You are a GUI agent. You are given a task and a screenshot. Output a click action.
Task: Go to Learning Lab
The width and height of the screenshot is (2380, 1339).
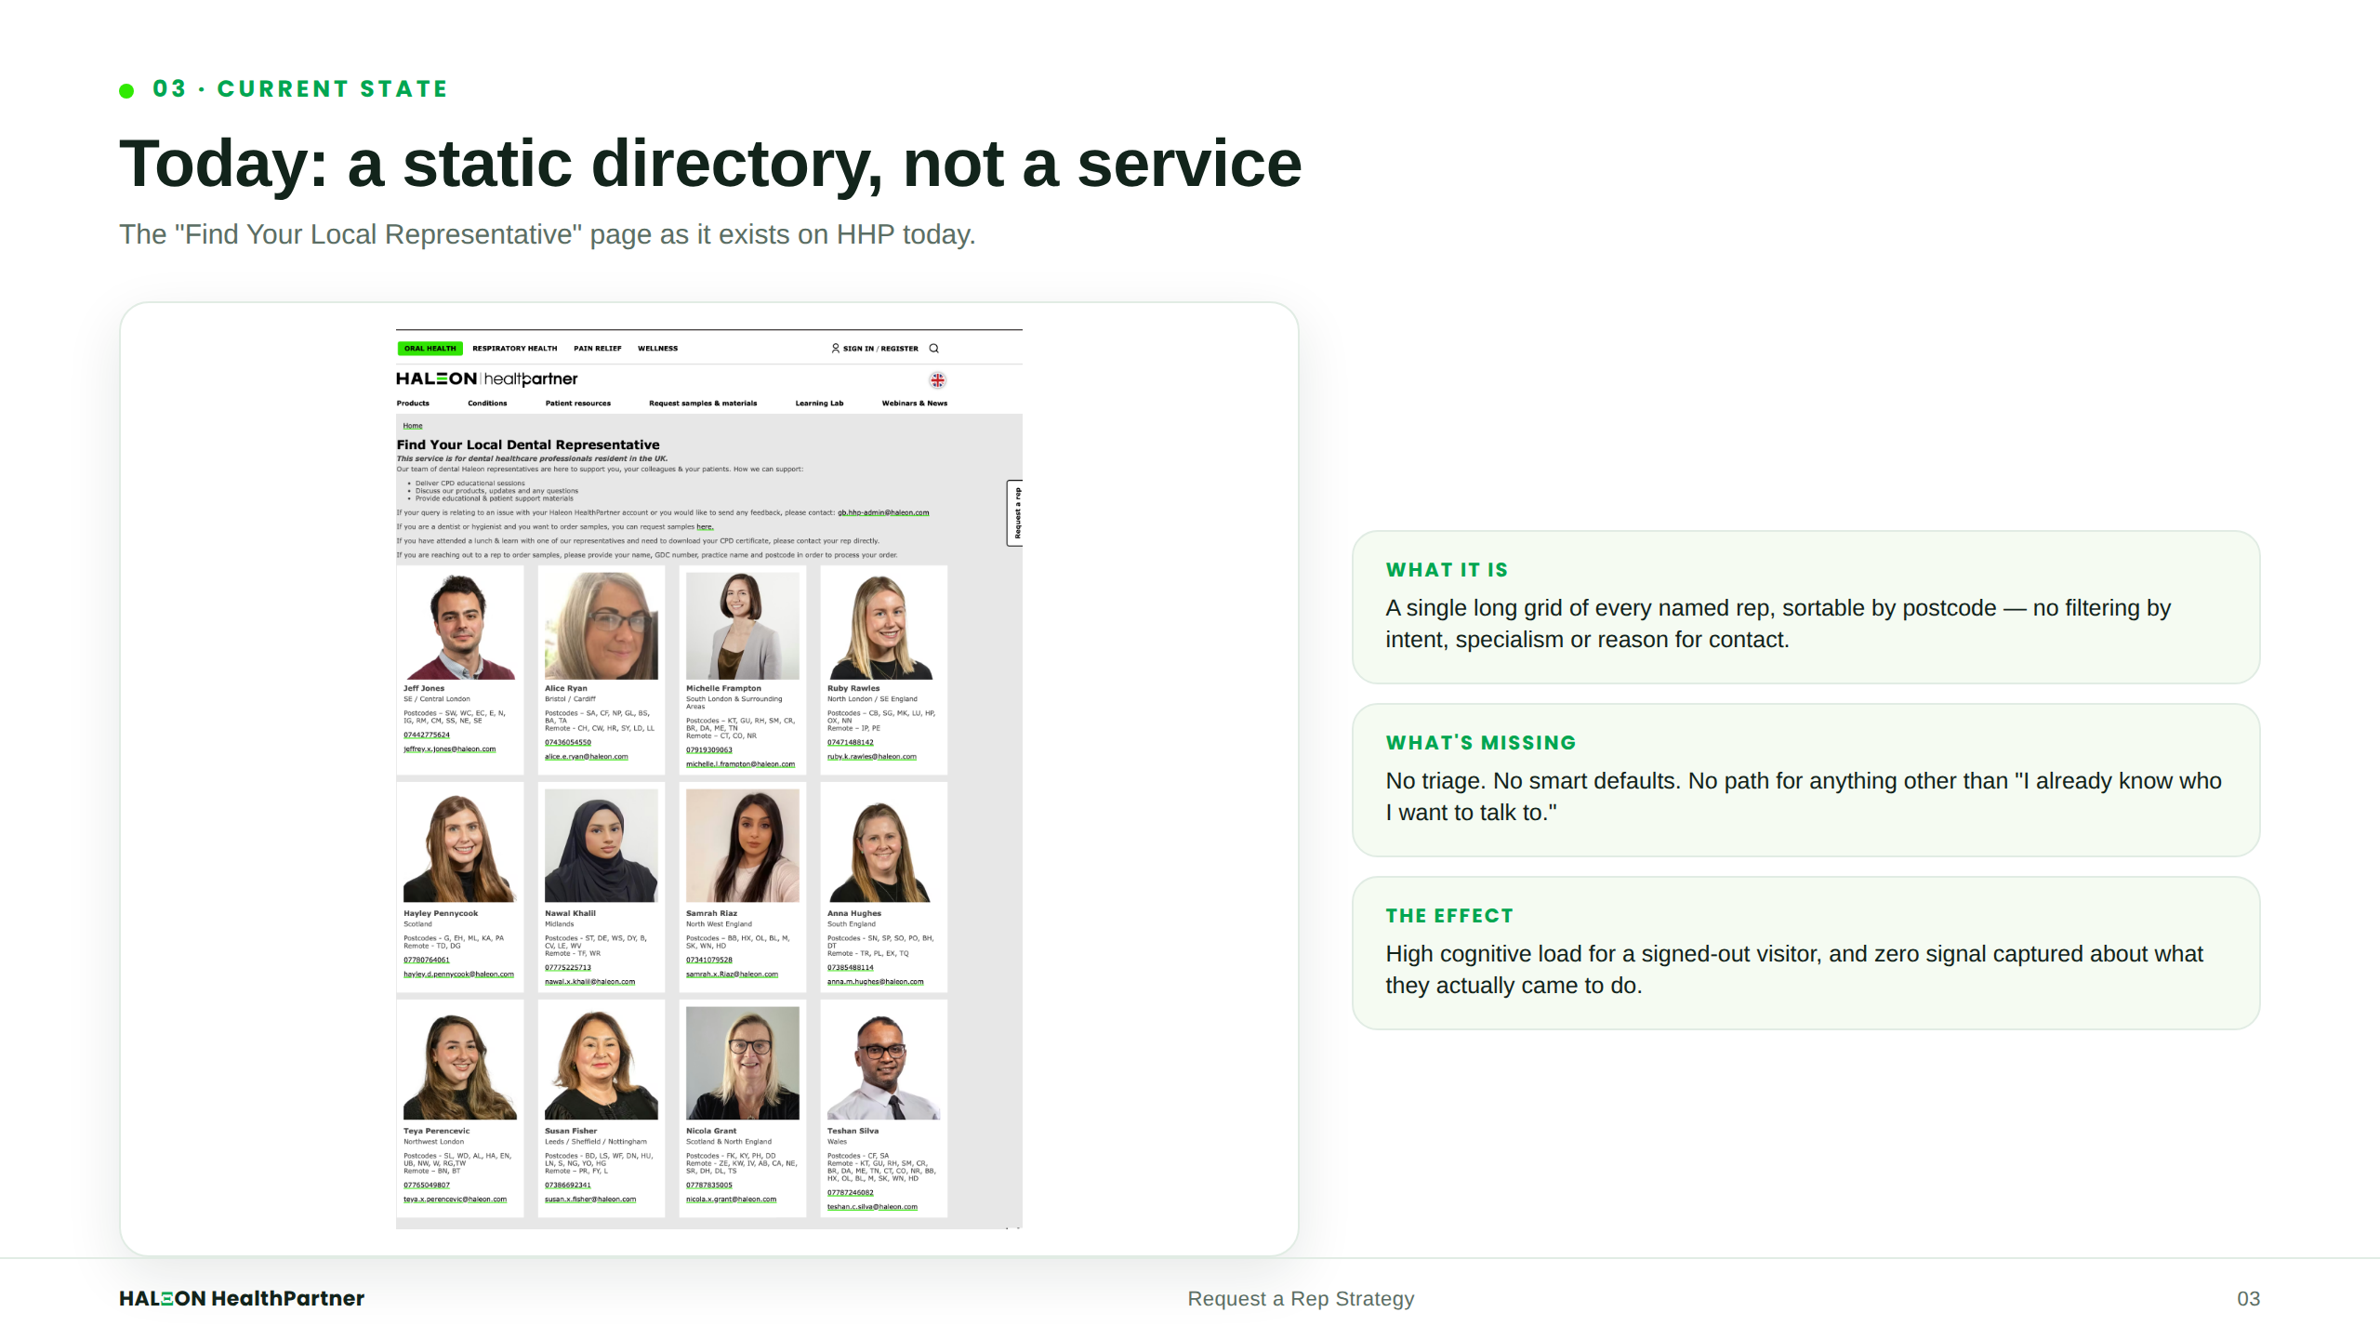coord(819,404)
